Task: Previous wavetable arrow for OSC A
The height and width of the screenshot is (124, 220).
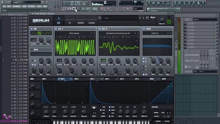Action: (x=91, y=33)
